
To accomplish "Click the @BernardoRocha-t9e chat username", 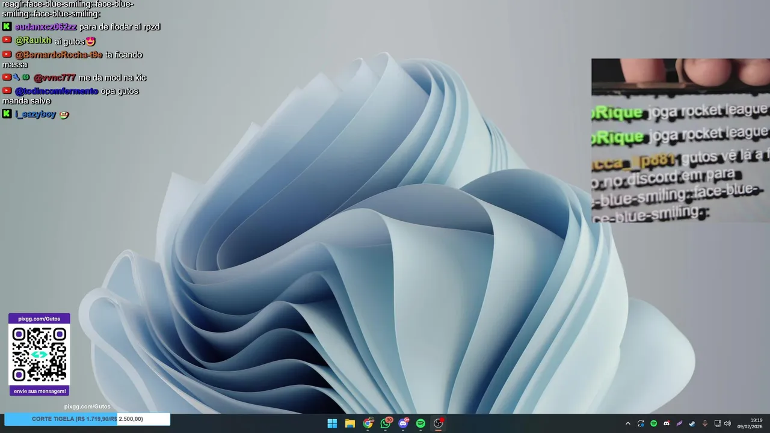I will point(58,55).
